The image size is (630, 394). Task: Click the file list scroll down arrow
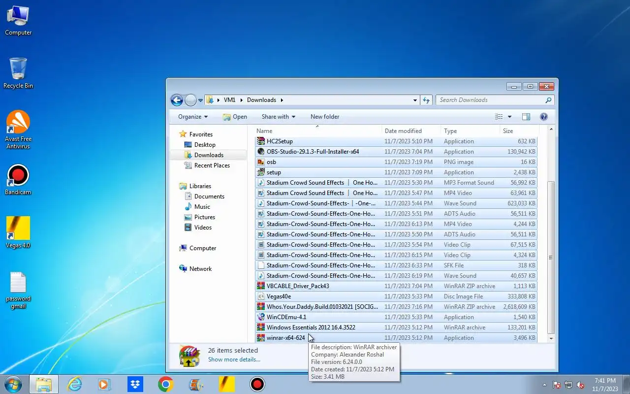[x=551, y=338]
